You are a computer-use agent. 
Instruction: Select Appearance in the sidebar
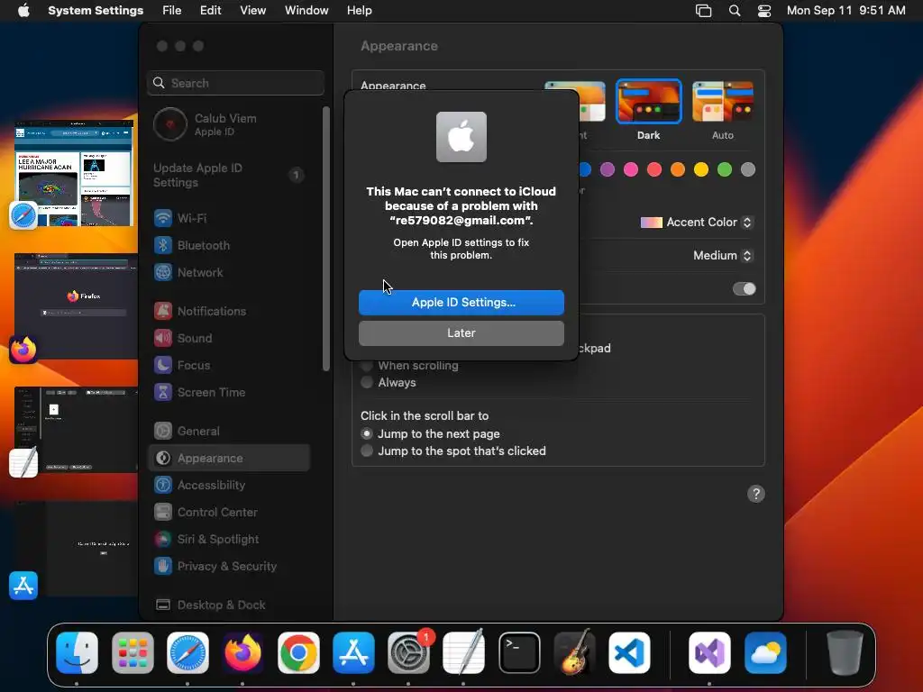(230, 459)
